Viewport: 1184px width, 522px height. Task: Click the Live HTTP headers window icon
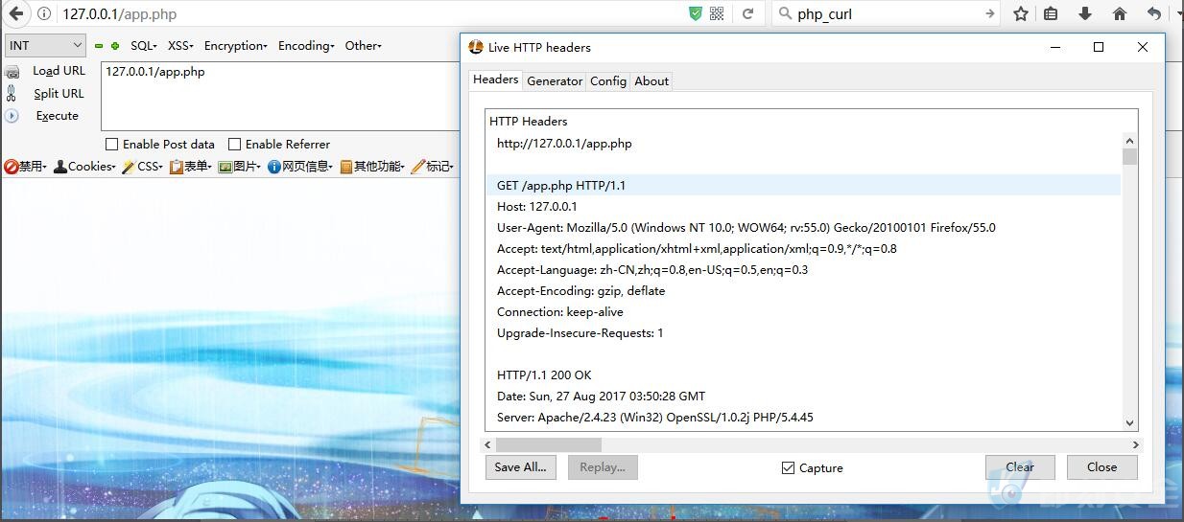[x=475, y=47]
